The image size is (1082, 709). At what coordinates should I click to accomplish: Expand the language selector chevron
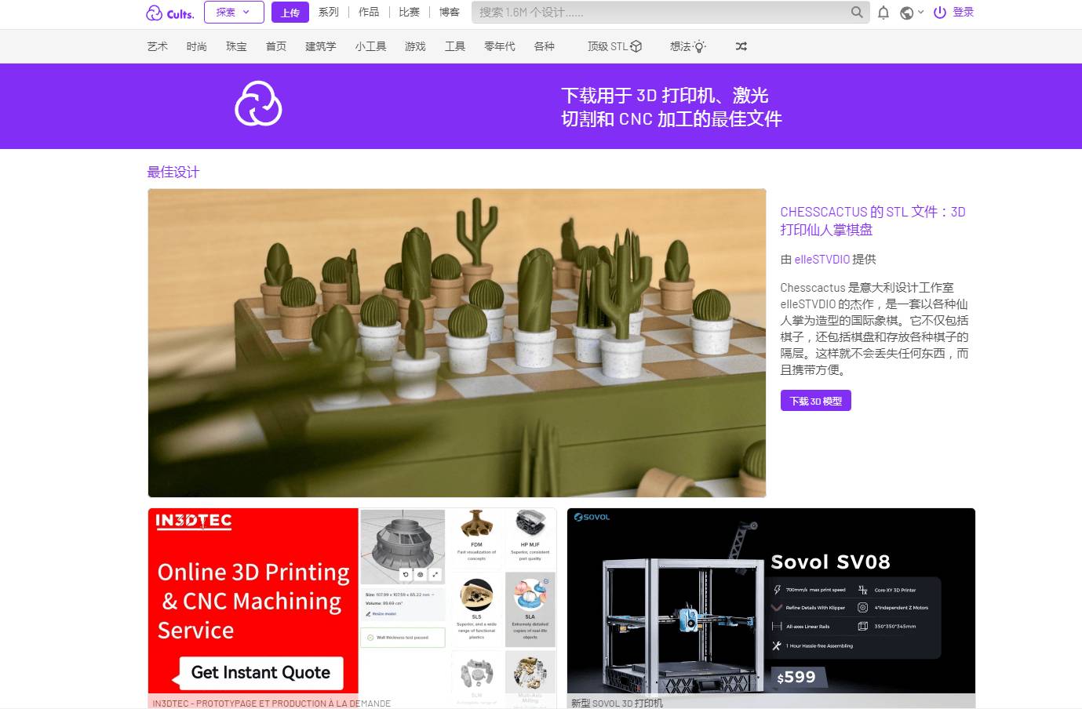(x=920, y=13)
